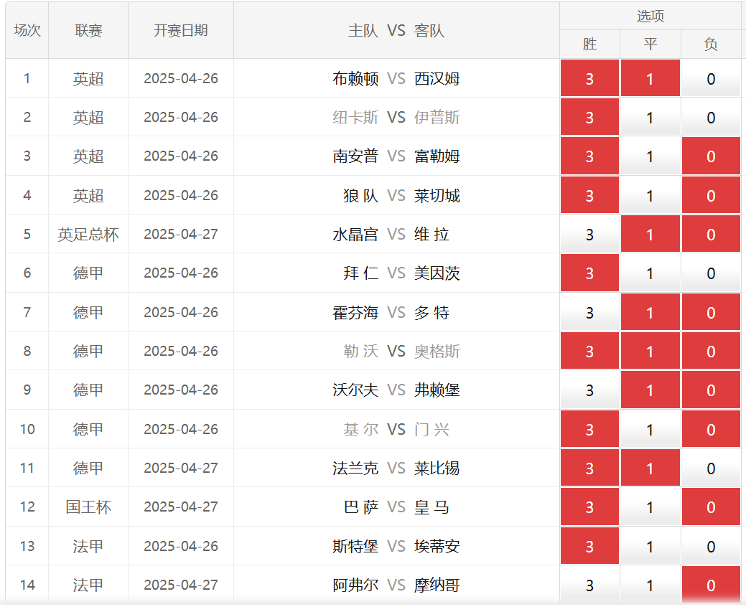This screenshot has width=746, height=612.
Task: Select the 负 (0) option for 法兰克 vs 莱比锡
Action: tap(710, 469)
